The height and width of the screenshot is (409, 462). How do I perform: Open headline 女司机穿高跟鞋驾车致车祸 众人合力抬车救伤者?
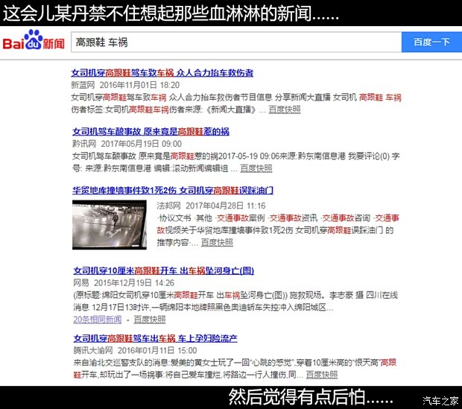click(x=162, y=73)
